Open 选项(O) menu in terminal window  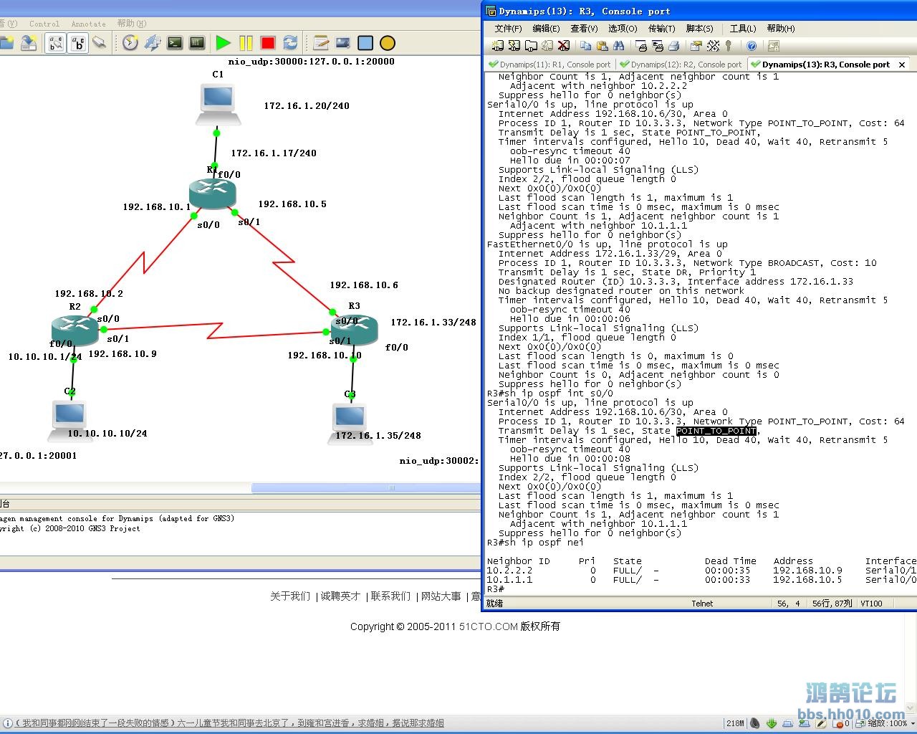coord(623,29)
